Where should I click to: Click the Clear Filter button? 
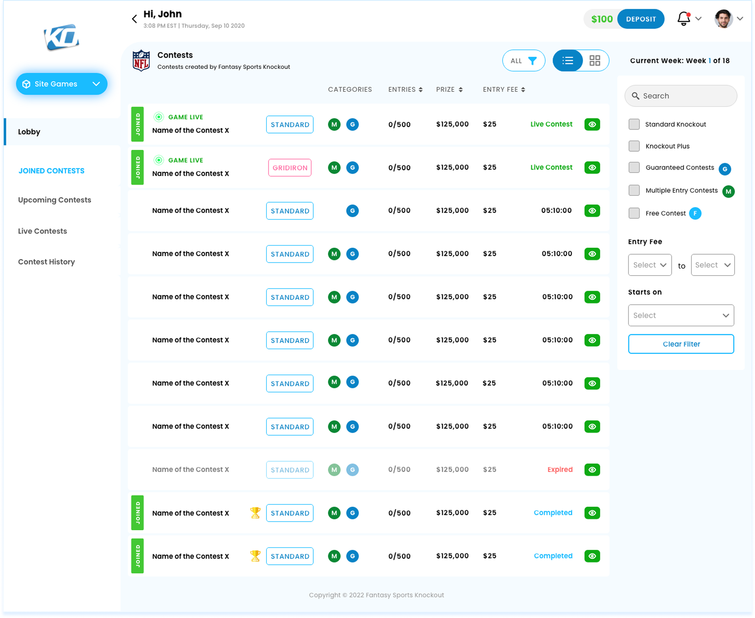(680, 344)
